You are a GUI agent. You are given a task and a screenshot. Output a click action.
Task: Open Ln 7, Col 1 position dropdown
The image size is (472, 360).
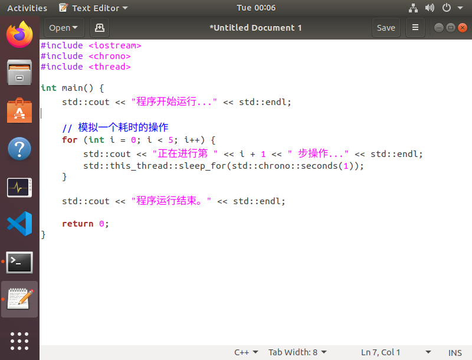396,352
